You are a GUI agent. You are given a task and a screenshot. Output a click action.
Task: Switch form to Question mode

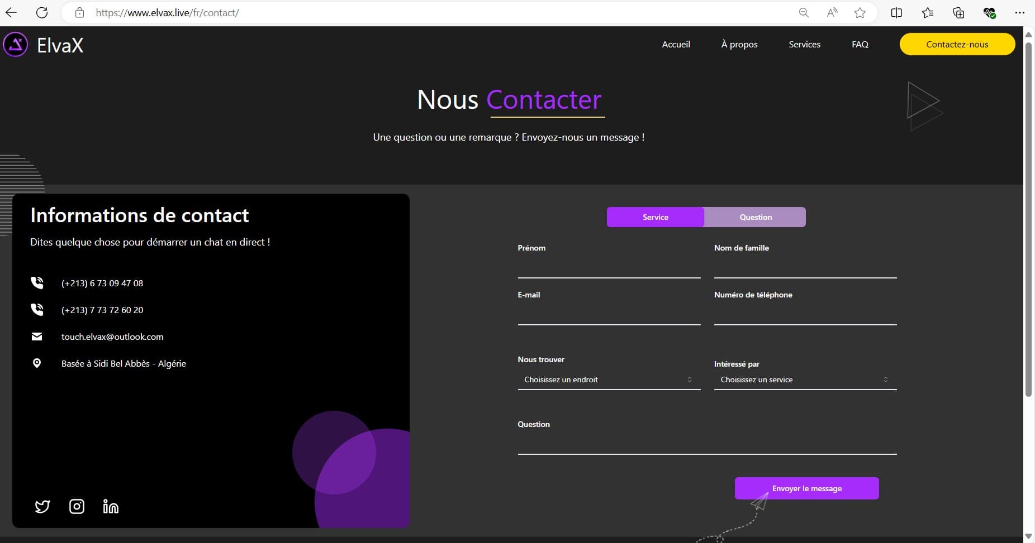coord(755,217)
